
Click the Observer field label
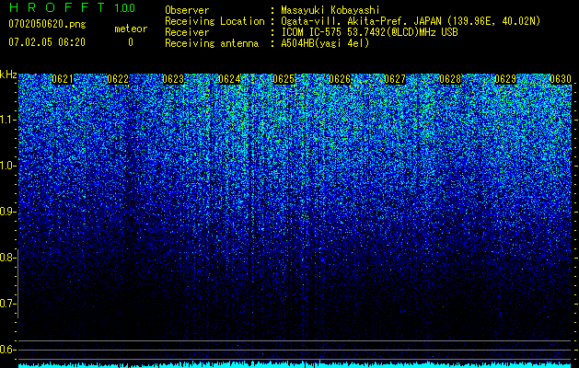pyautogui.click(x=187, y=10)
